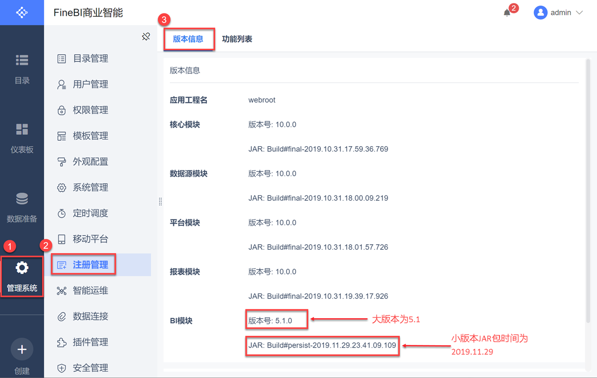Open the 目录 directory sidebar icon
Viewport: 597px width, 378px height.
pos(22,60)
